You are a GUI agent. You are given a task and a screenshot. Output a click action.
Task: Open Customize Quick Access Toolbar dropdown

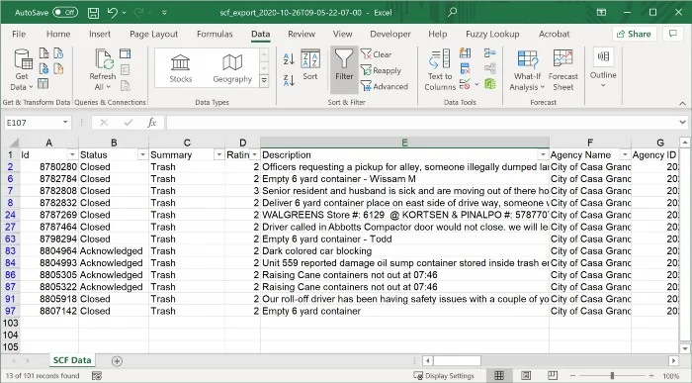point(164,13)
